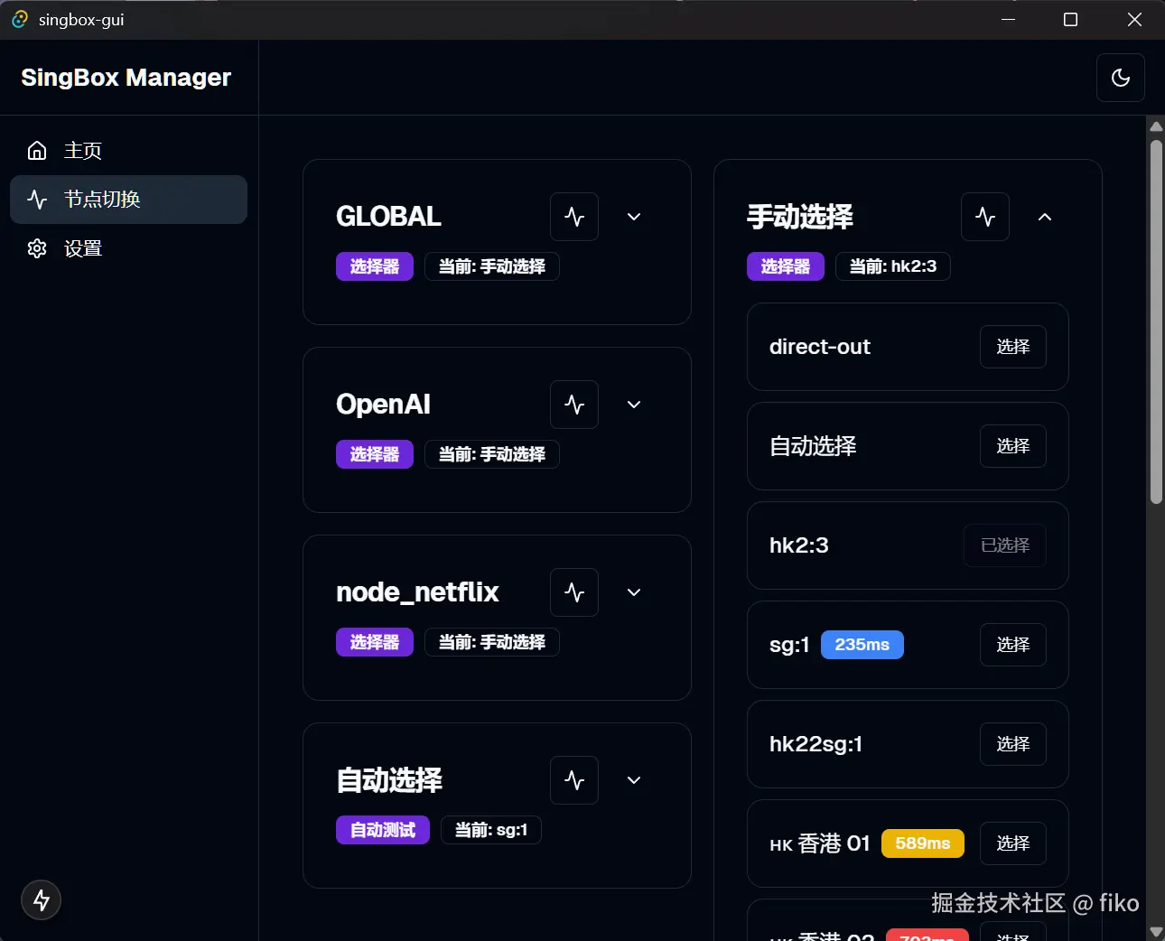Click 选择器 badge under OpenAI

[x=375, y=454]
